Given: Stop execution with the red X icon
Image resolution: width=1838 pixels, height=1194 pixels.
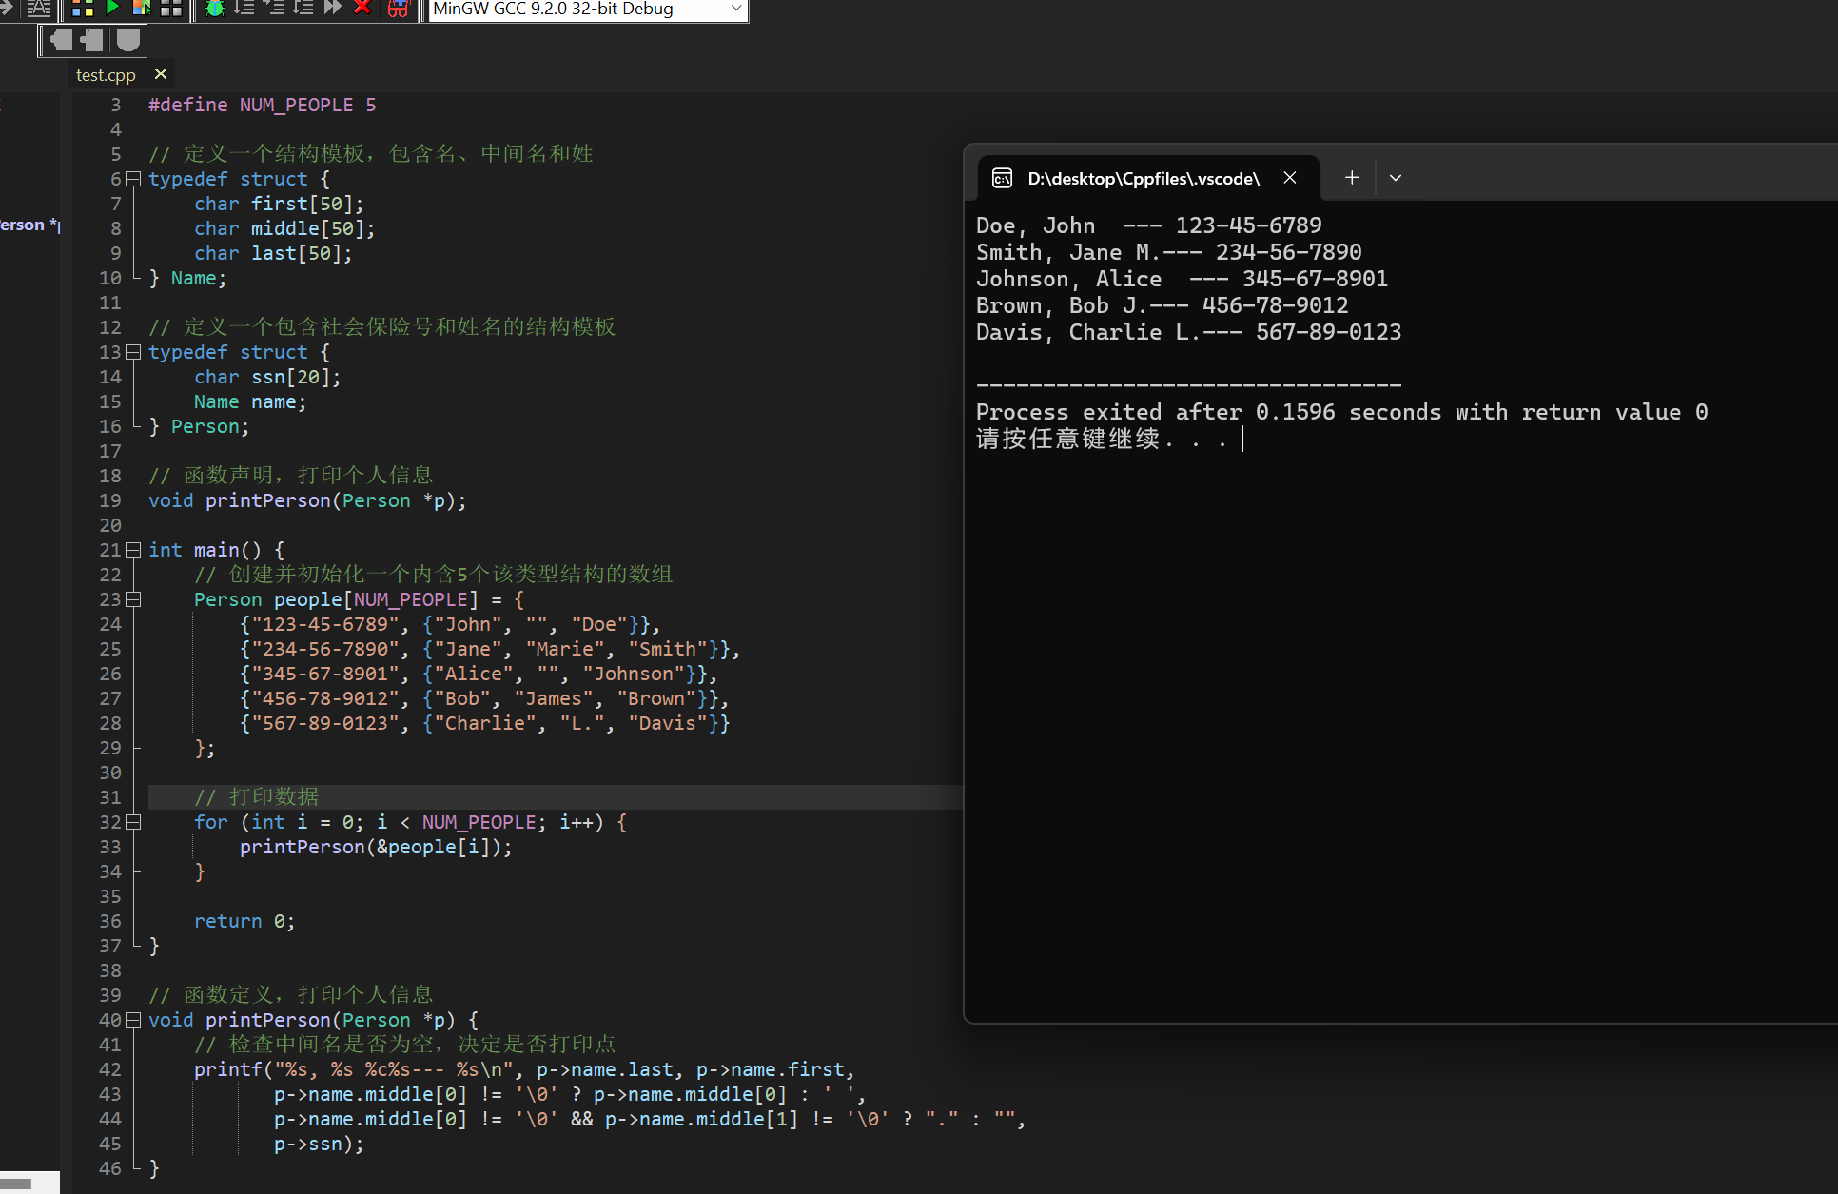Looking at the screenshot, I should (362, 8).
